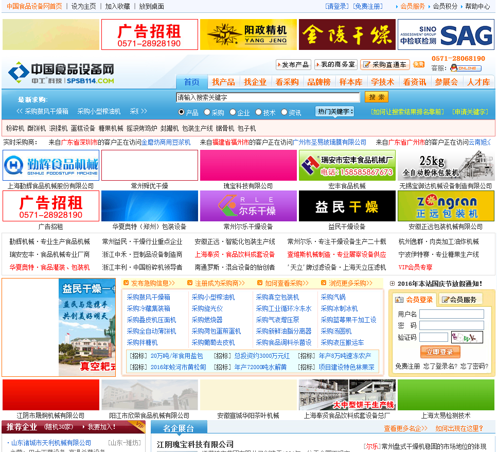Image resolution: width=497 pixels, height=452 pixels.
Task: Click the 设为主页 link
Action: coord(83,6)
